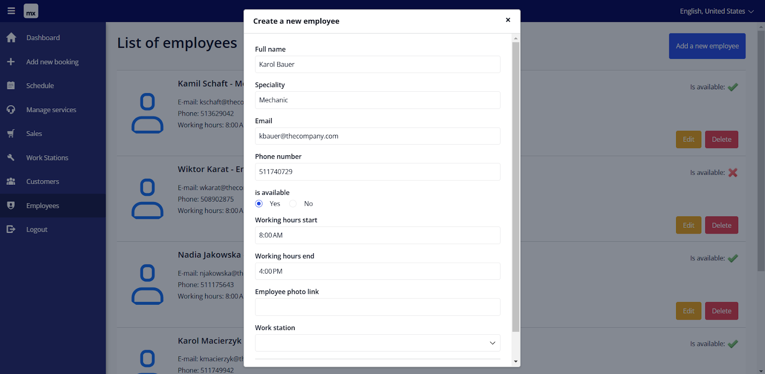
Task: Click the Schedule calendar icon
Action: click(11, 86)
